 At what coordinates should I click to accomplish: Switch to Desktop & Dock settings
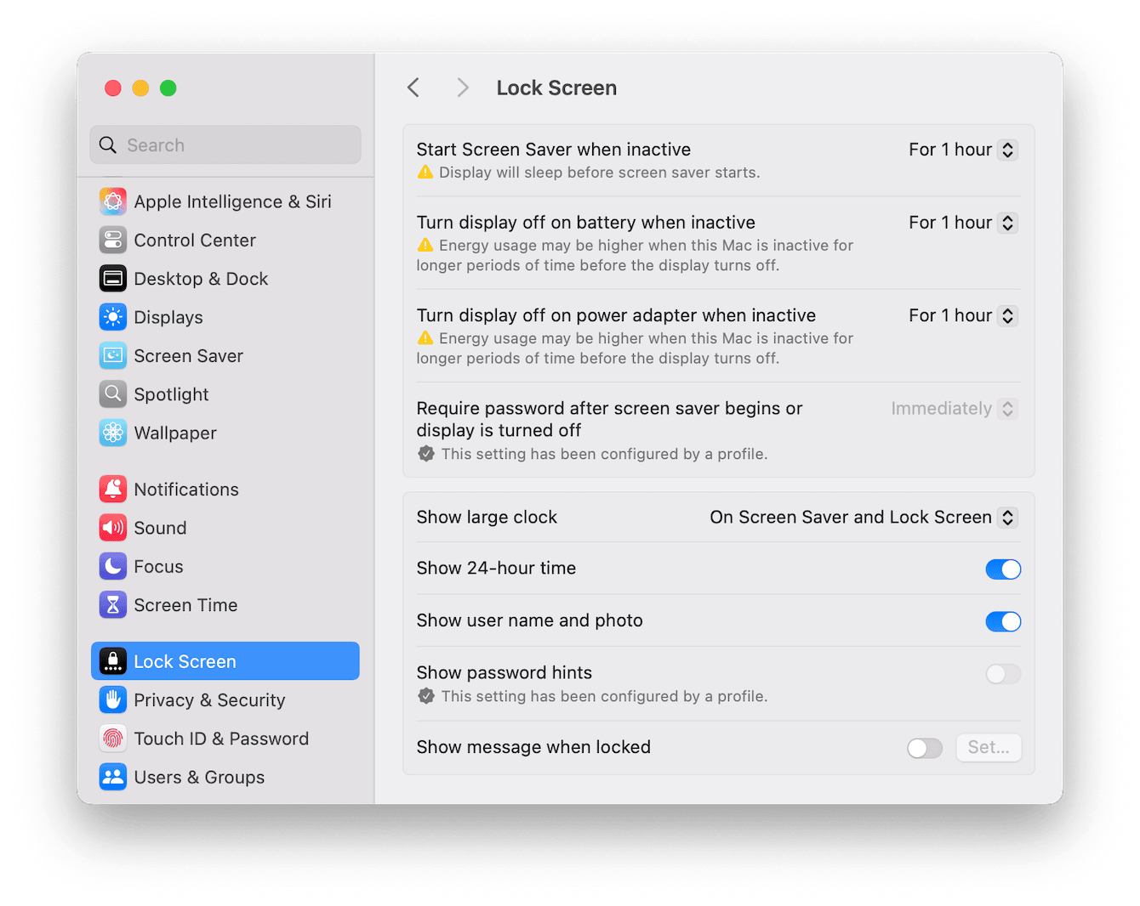(113, 278)
